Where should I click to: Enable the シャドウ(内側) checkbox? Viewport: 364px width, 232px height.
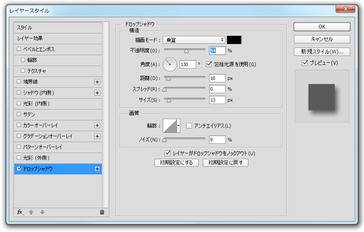tap(19, 92)
